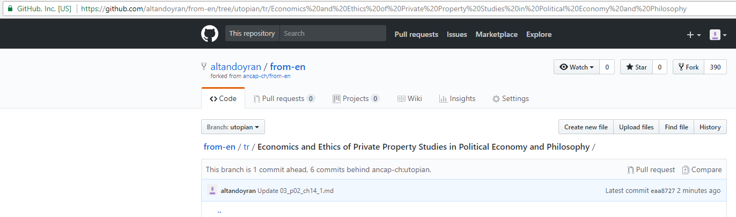Open the plus create-new dropdown
The width and height of the screenshot is (736, 217).
pyautogui.click(x=694, y=35)
